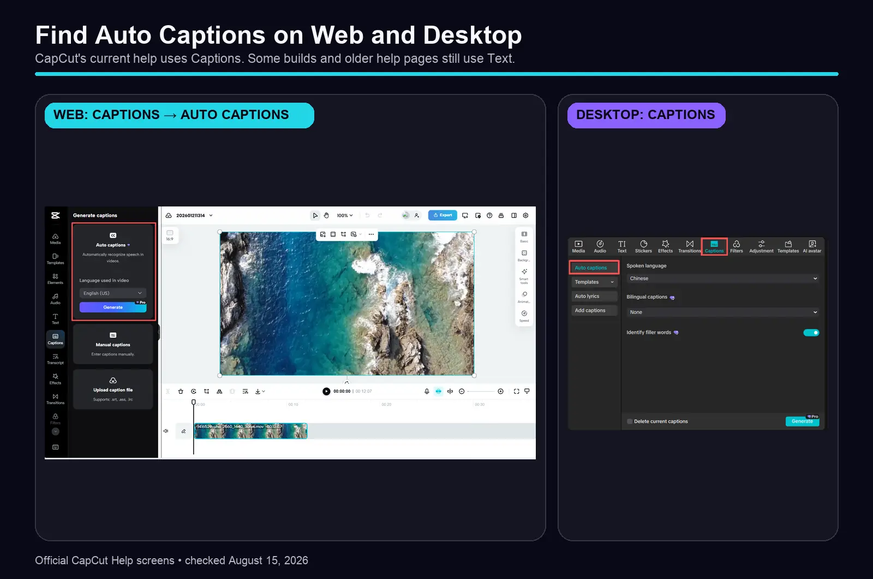Click the more options ellipsis above preview
Viewport: 873px width, 579px height.
pos(371,234)
